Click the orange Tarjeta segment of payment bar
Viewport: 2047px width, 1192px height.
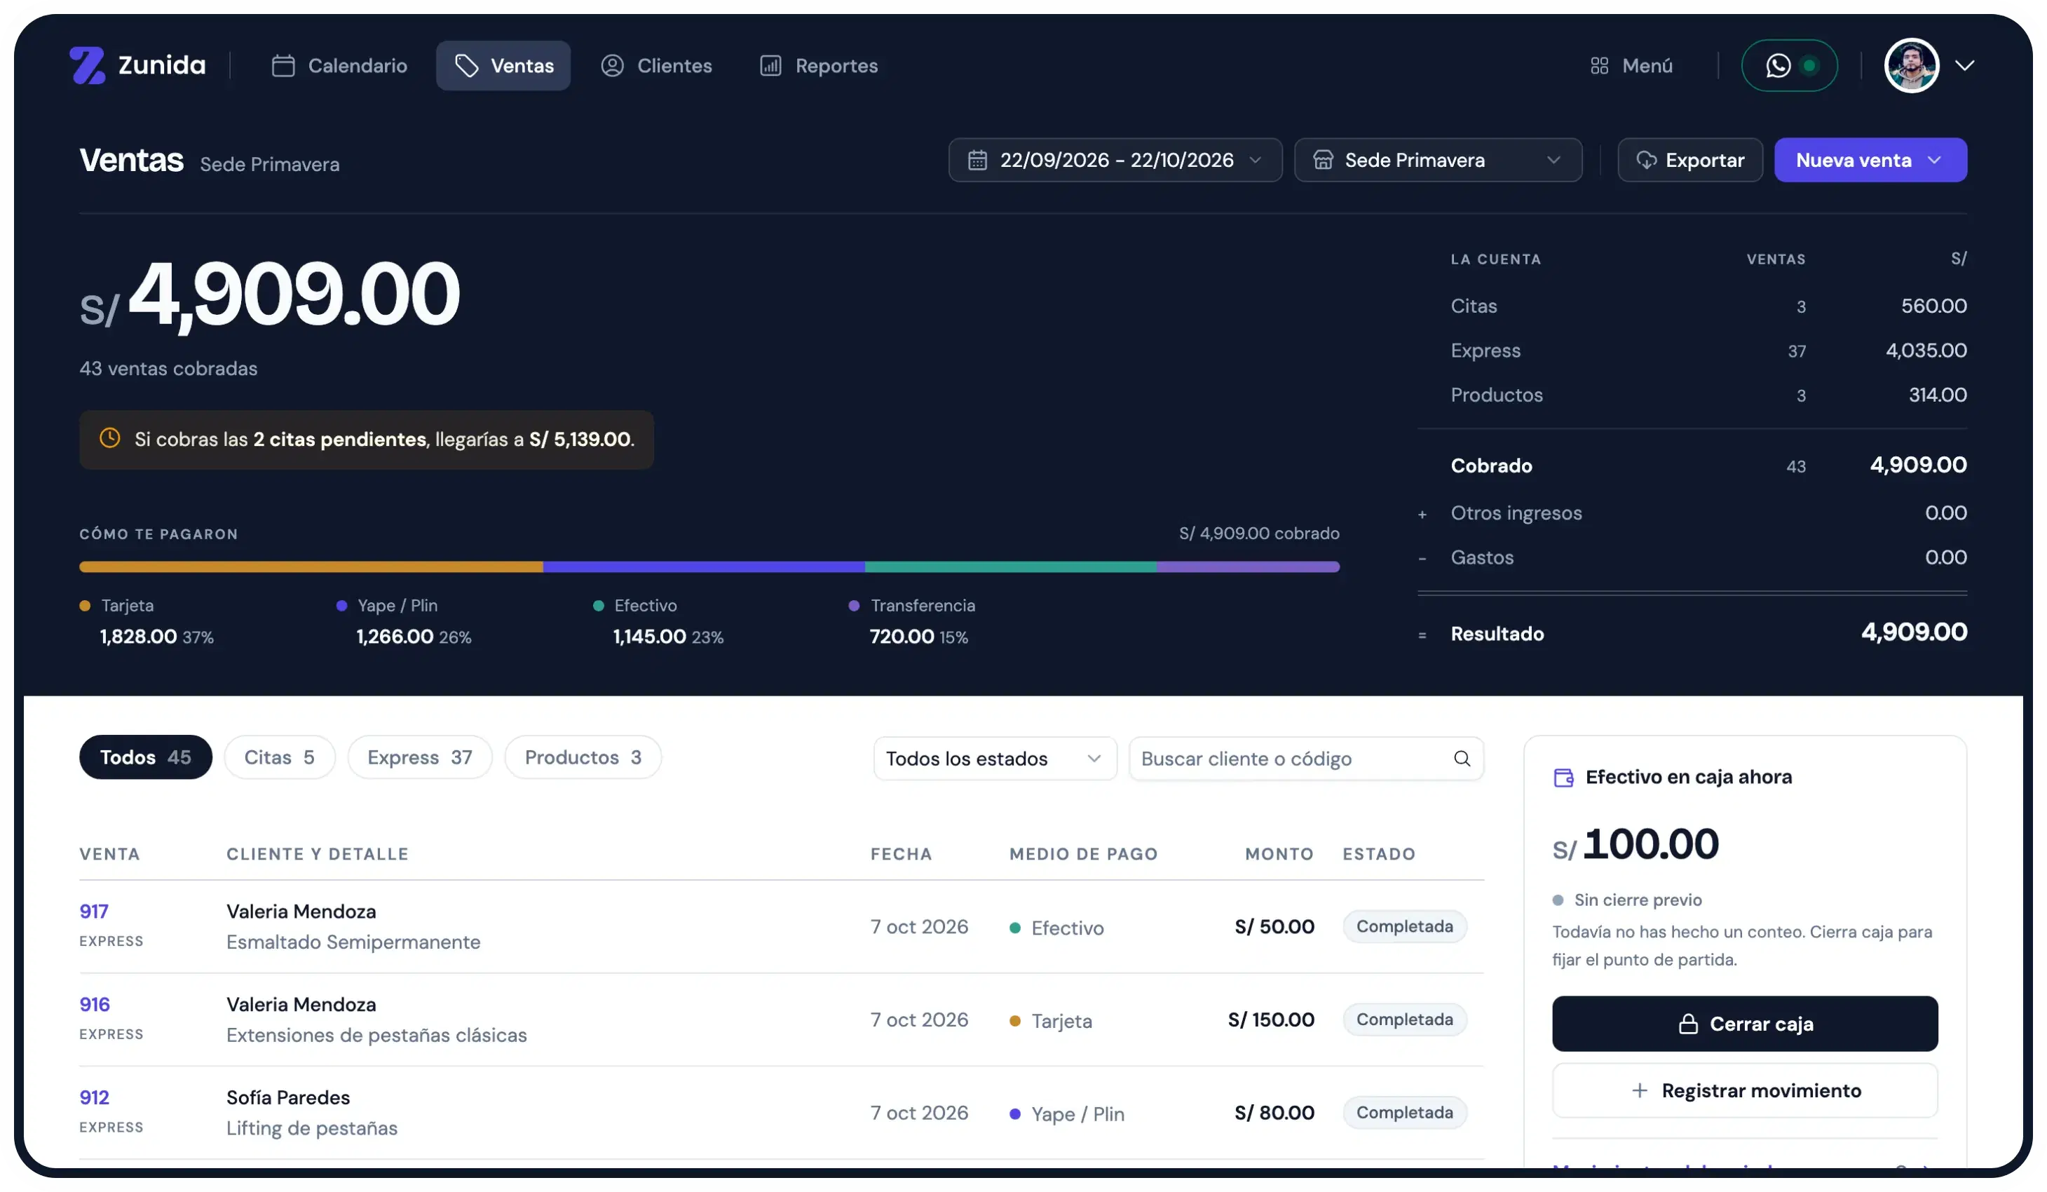pyautogui.click(x=311, y=567)
